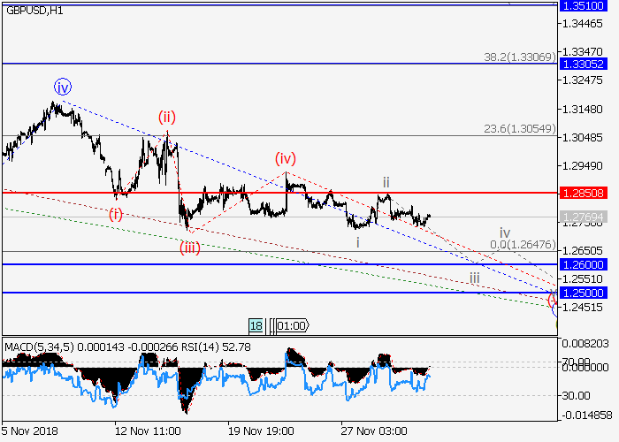Click the 18 box on chart

256,325
